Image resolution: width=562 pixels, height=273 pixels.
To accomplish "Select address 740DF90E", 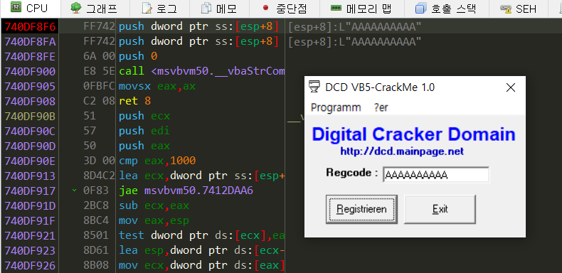I will (30, 161).
